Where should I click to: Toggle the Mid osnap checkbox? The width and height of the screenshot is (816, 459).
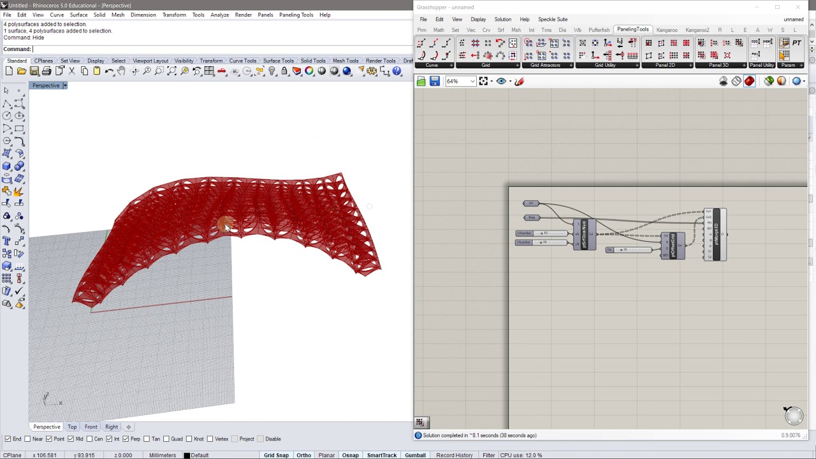click(71, 439)
